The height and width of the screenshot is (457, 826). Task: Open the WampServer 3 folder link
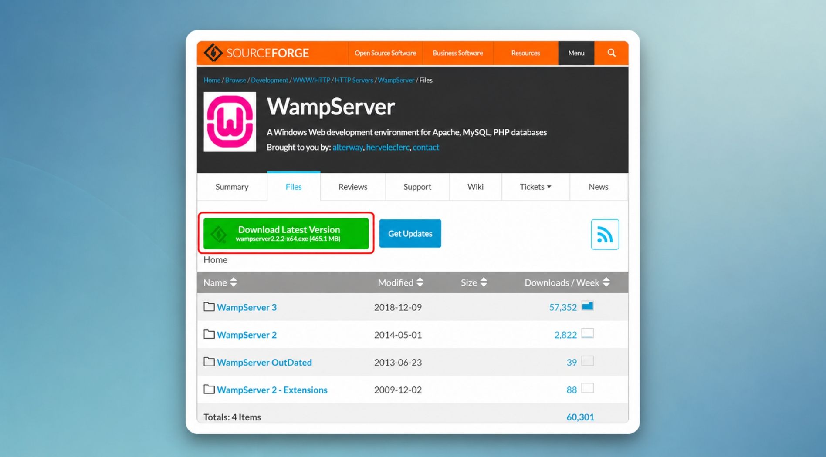[247, 307]
